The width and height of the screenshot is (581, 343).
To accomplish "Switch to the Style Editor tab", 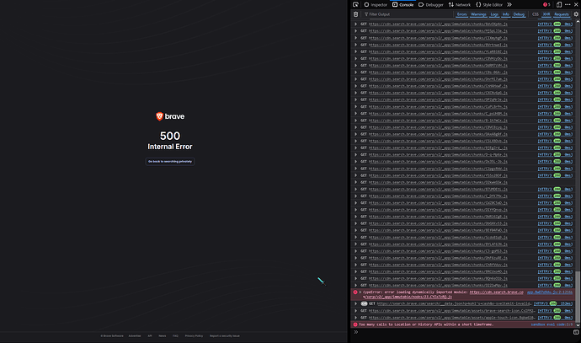I will click(489, 4).
